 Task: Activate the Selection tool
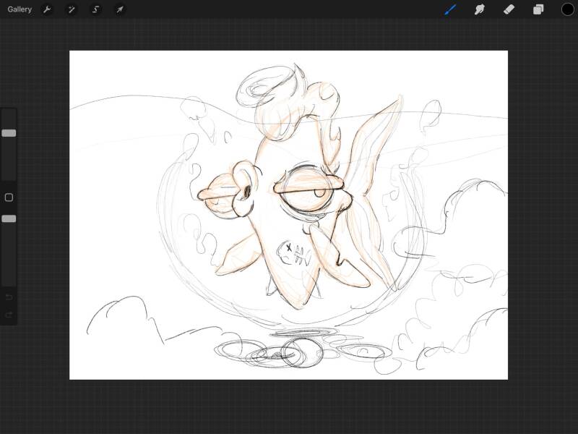pyautogui.click(x=96, y=9)
